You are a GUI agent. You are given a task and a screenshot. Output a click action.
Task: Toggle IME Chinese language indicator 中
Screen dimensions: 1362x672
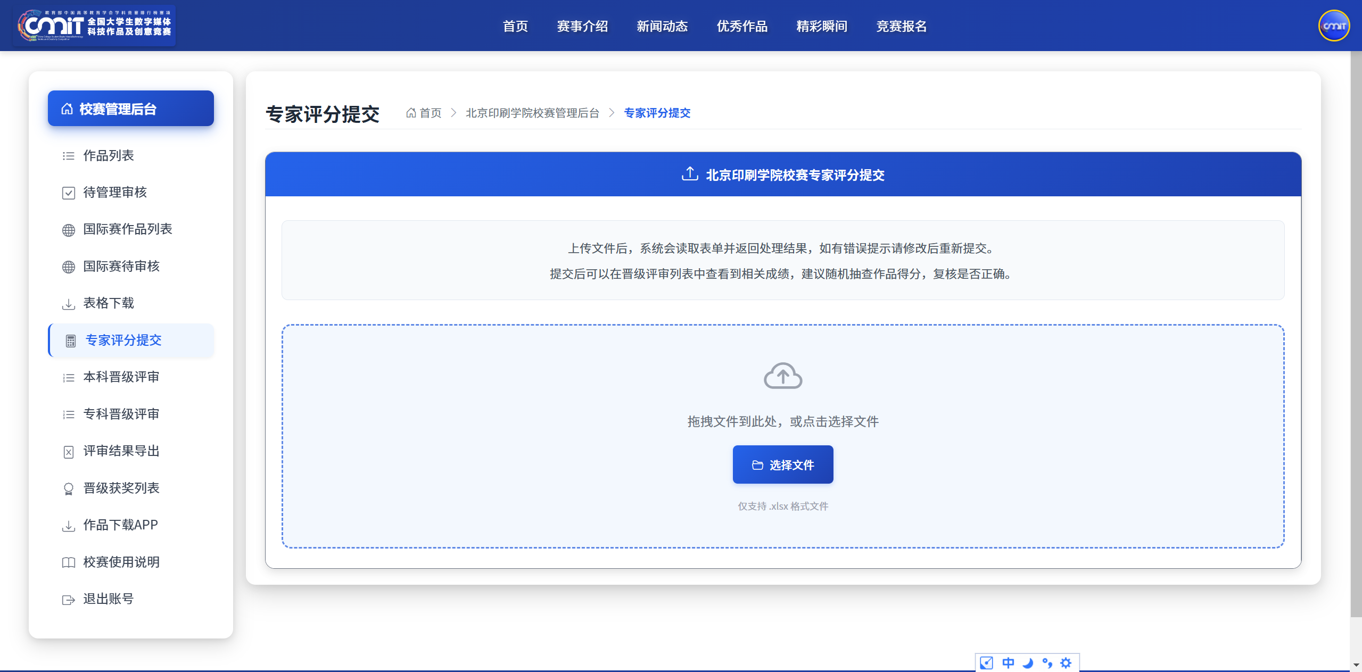click(1008, 663)
